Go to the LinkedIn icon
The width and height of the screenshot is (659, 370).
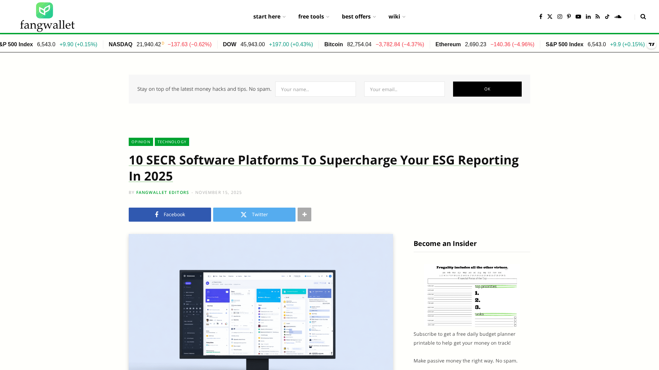tap(588, 16)
